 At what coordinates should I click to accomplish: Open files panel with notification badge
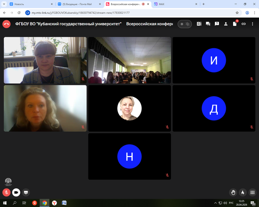point(235,24)
